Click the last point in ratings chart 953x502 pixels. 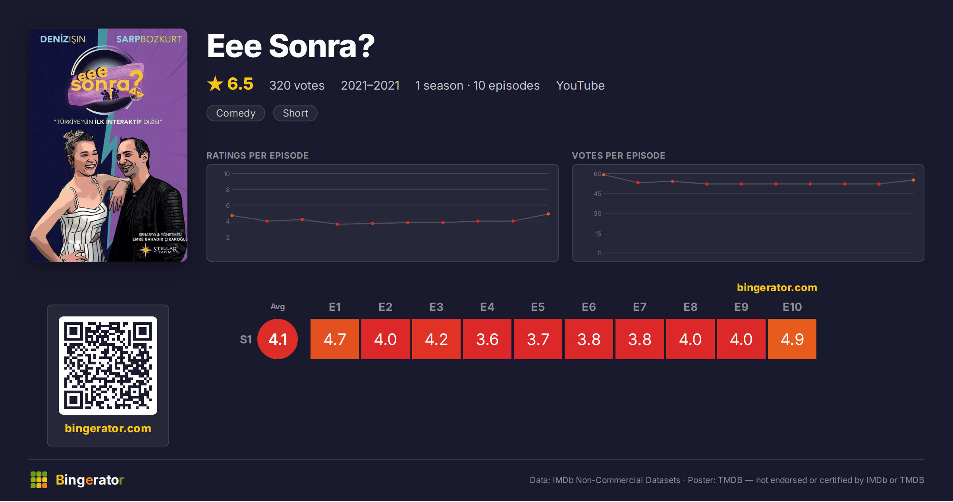click(x=548, y=214)
